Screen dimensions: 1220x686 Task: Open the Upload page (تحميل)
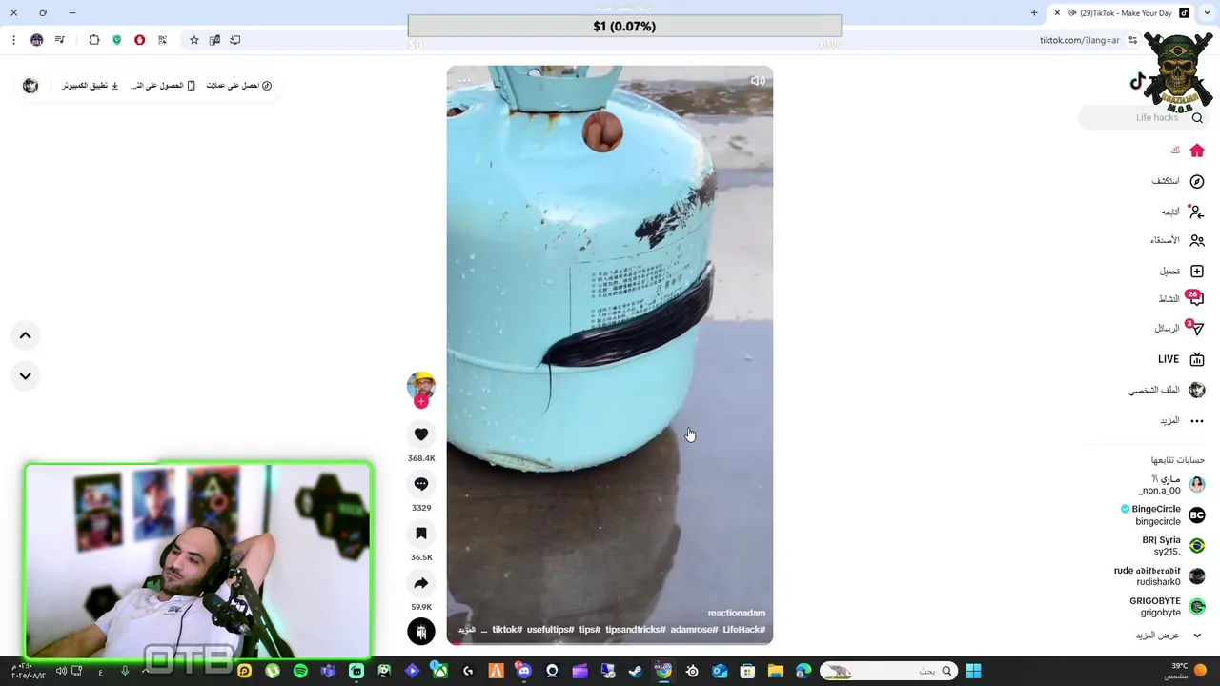pos(1182,272)
